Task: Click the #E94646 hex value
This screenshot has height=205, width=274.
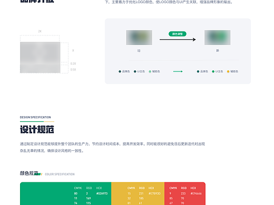Action: point(196,193)
